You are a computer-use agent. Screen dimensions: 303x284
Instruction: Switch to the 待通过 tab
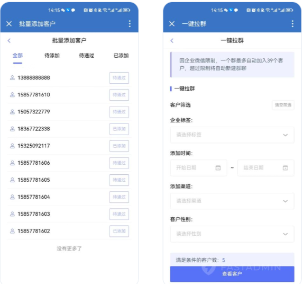[86, 56]
